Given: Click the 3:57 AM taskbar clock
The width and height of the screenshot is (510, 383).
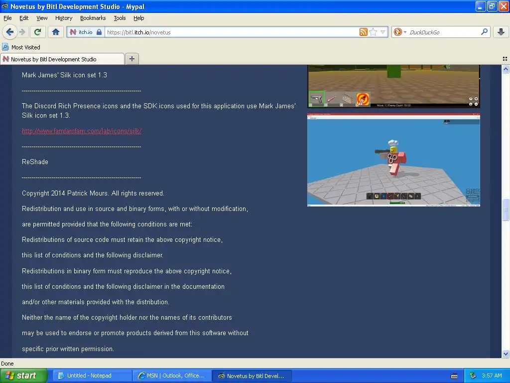Looking at the screenshot, I should click(x=492, y=376).
